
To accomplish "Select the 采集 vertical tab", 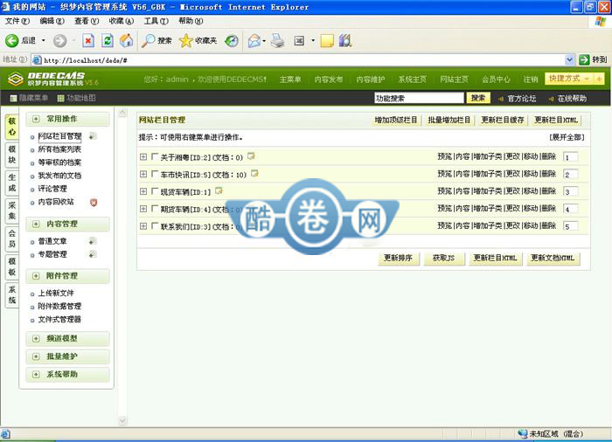I will [x=12, y=211].
